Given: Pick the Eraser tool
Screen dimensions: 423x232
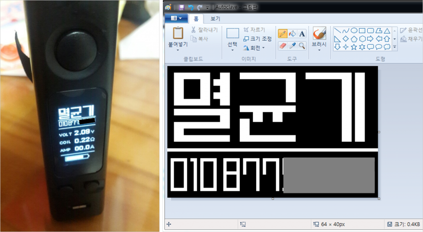Looking at the screenshot, I should pyautogui.click(x=283, y=45).
